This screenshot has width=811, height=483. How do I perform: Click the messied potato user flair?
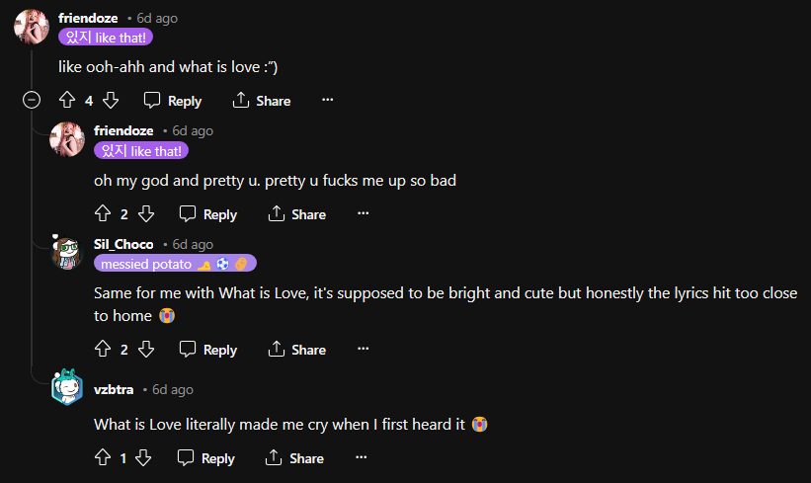tap(175, 264)
